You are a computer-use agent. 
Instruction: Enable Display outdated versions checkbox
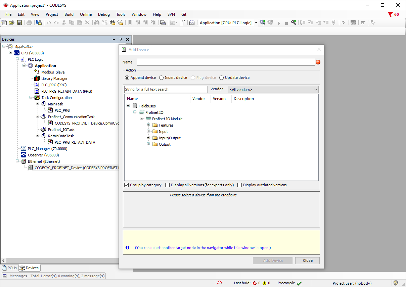pyautogui.click(x=240, y=185)
